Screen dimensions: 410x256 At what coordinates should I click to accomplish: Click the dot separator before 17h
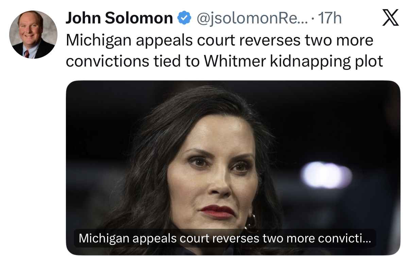click(x=312, y=19)
